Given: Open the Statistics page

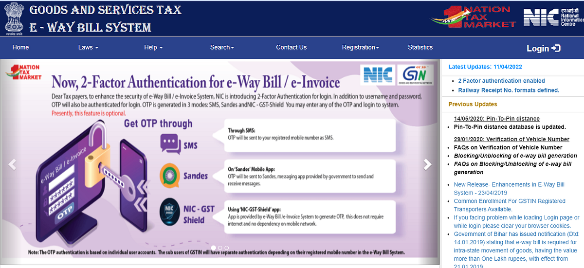Looking at the screenshot, I should click(420, 47).
